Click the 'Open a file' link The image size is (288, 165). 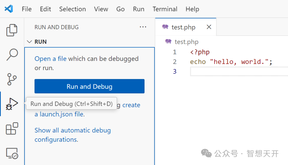[50, 59]
